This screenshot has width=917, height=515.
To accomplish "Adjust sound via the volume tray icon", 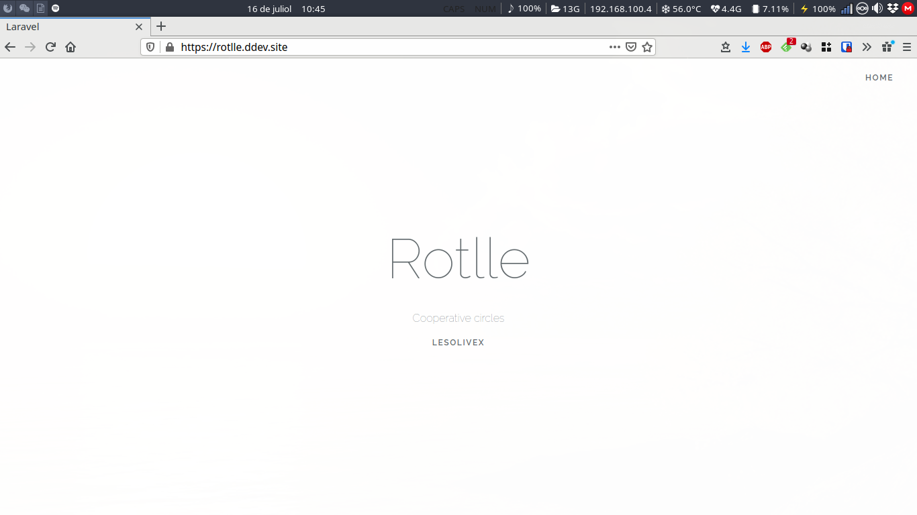I will coord(877,9).
